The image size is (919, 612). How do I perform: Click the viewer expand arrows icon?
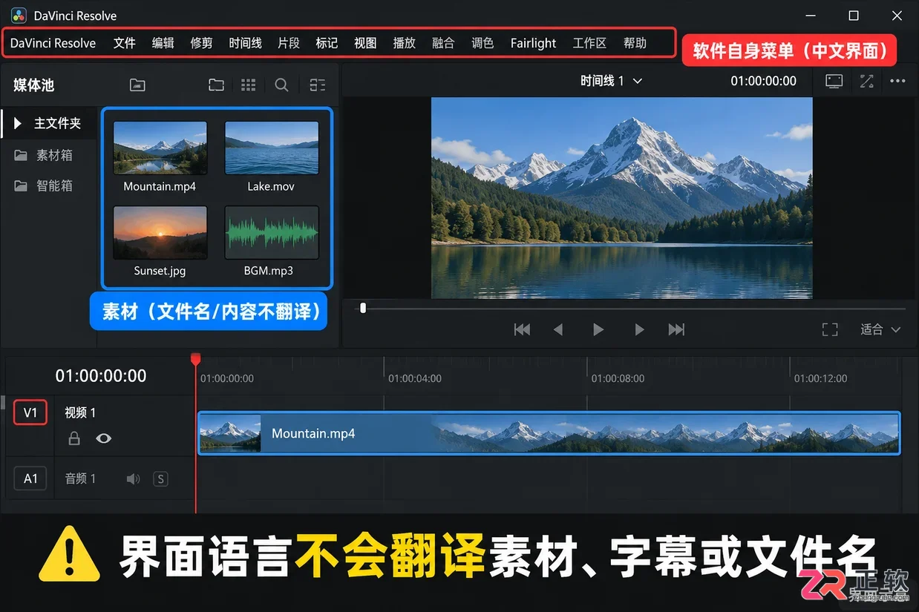coord(866,81)
